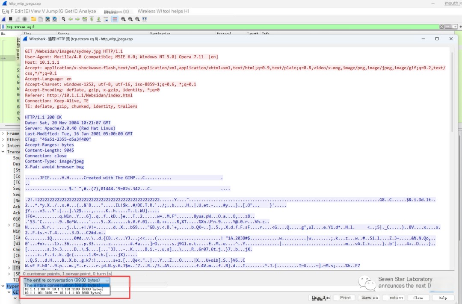Open the Jump (G) menu
The width and height of the screenshot is (462, 304).
click(x=55, y=11)
